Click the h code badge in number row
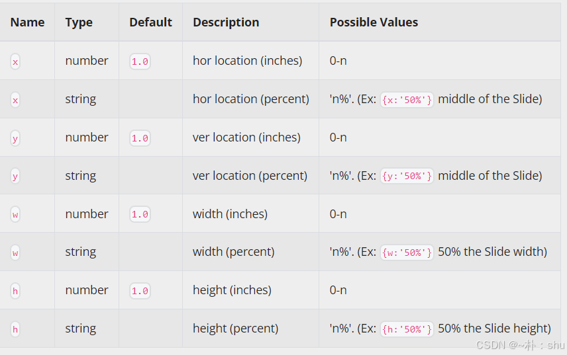567x355 pixels. click(x=15, y=291)
